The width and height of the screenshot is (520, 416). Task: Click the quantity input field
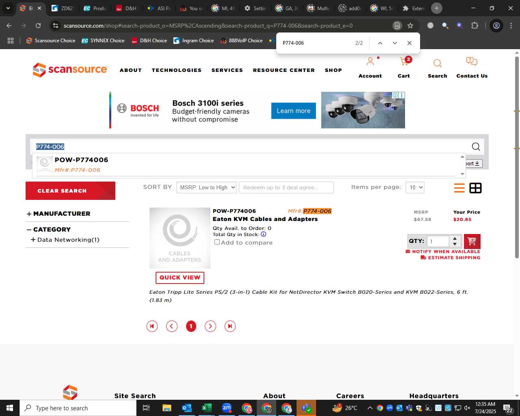coord(438,241)
